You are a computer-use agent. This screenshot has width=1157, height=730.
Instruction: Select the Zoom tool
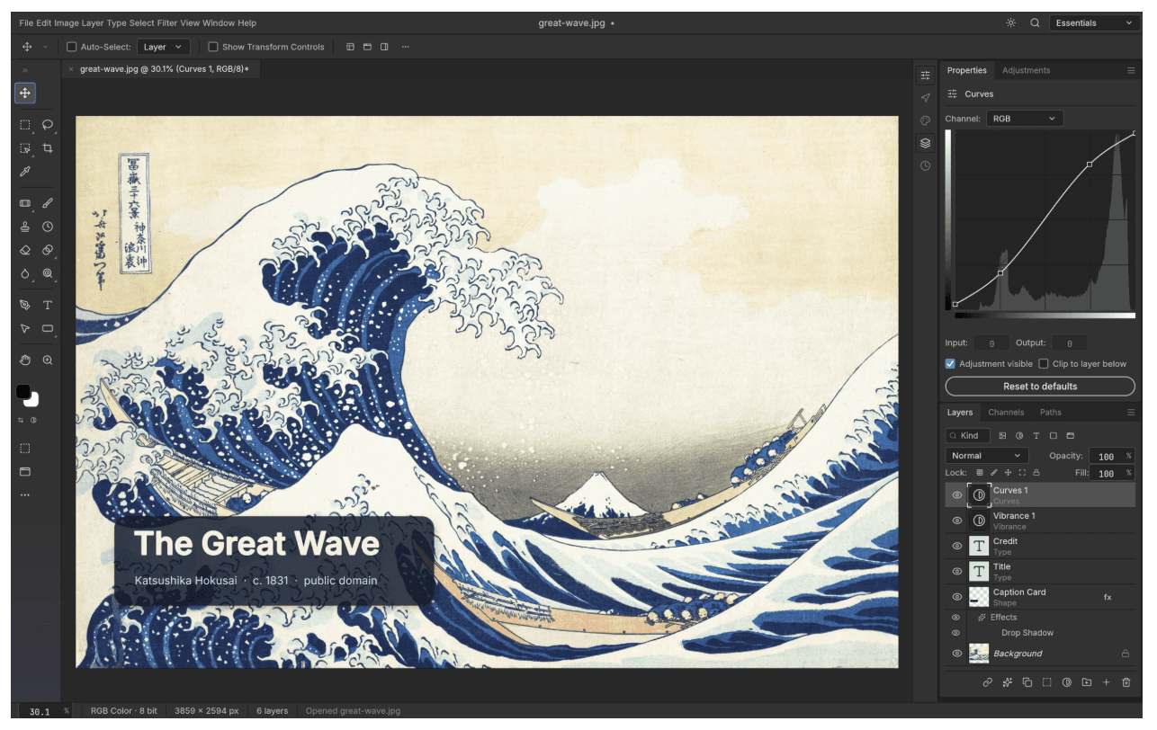(48, 360)
